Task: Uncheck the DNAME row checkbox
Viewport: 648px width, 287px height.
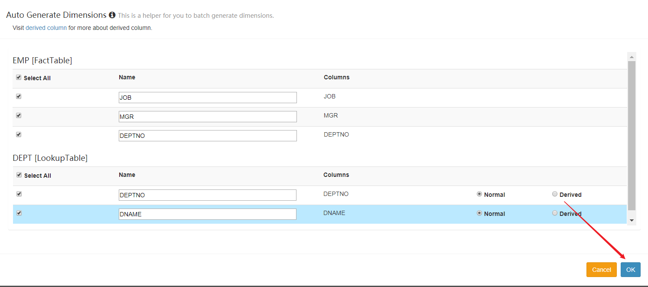Action: [x=19, y=213]
